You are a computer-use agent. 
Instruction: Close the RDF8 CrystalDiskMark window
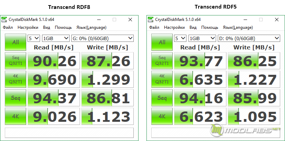130,20
